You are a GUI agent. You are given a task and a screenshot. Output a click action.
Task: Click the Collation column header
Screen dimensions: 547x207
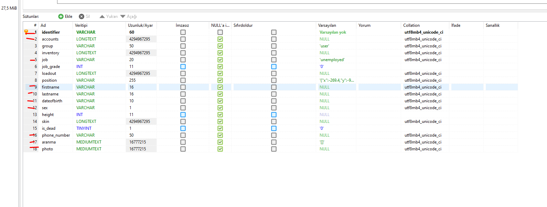coord(411,25)
